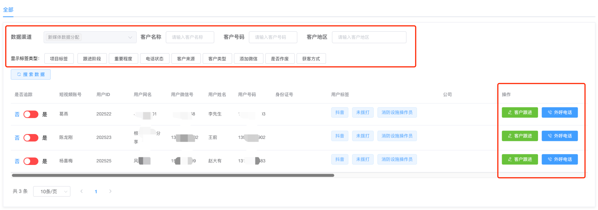
Task: Switch to the 全部 tab
Action: point(8,10)
